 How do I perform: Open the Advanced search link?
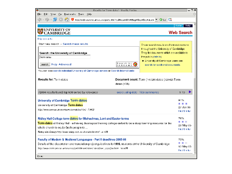pyautogui.click(x=65, y=64)
